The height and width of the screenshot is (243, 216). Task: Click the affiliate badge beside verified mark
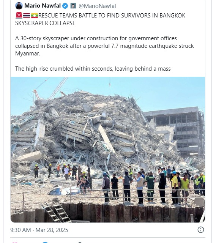(x=73, y=6)
